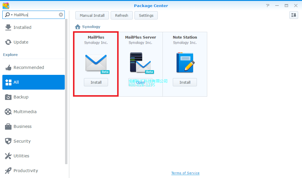302x178 pixels.
Task: Click the Business briefcase icon
Action: click(8, 126)
